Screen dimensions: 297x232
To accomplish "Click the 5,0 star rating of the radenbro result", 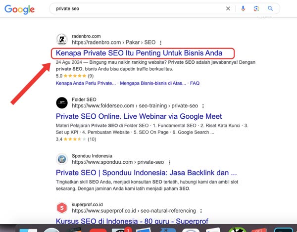I will point(75,76).
